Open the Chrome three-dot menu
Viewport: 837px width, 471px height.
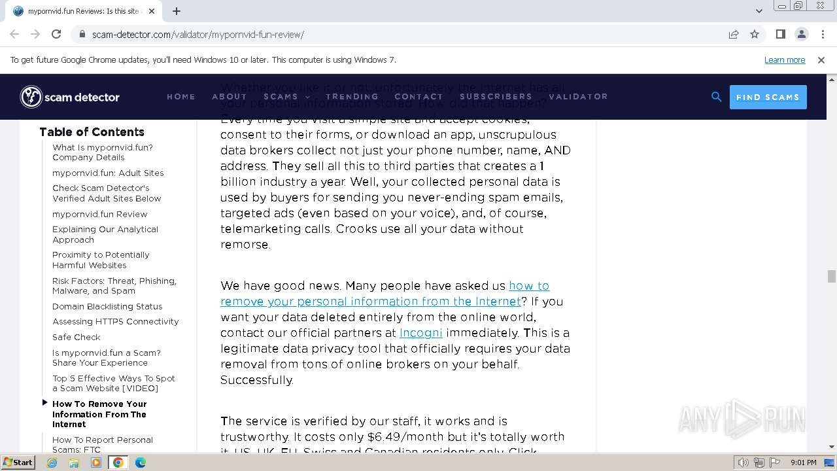pos(823,34)
